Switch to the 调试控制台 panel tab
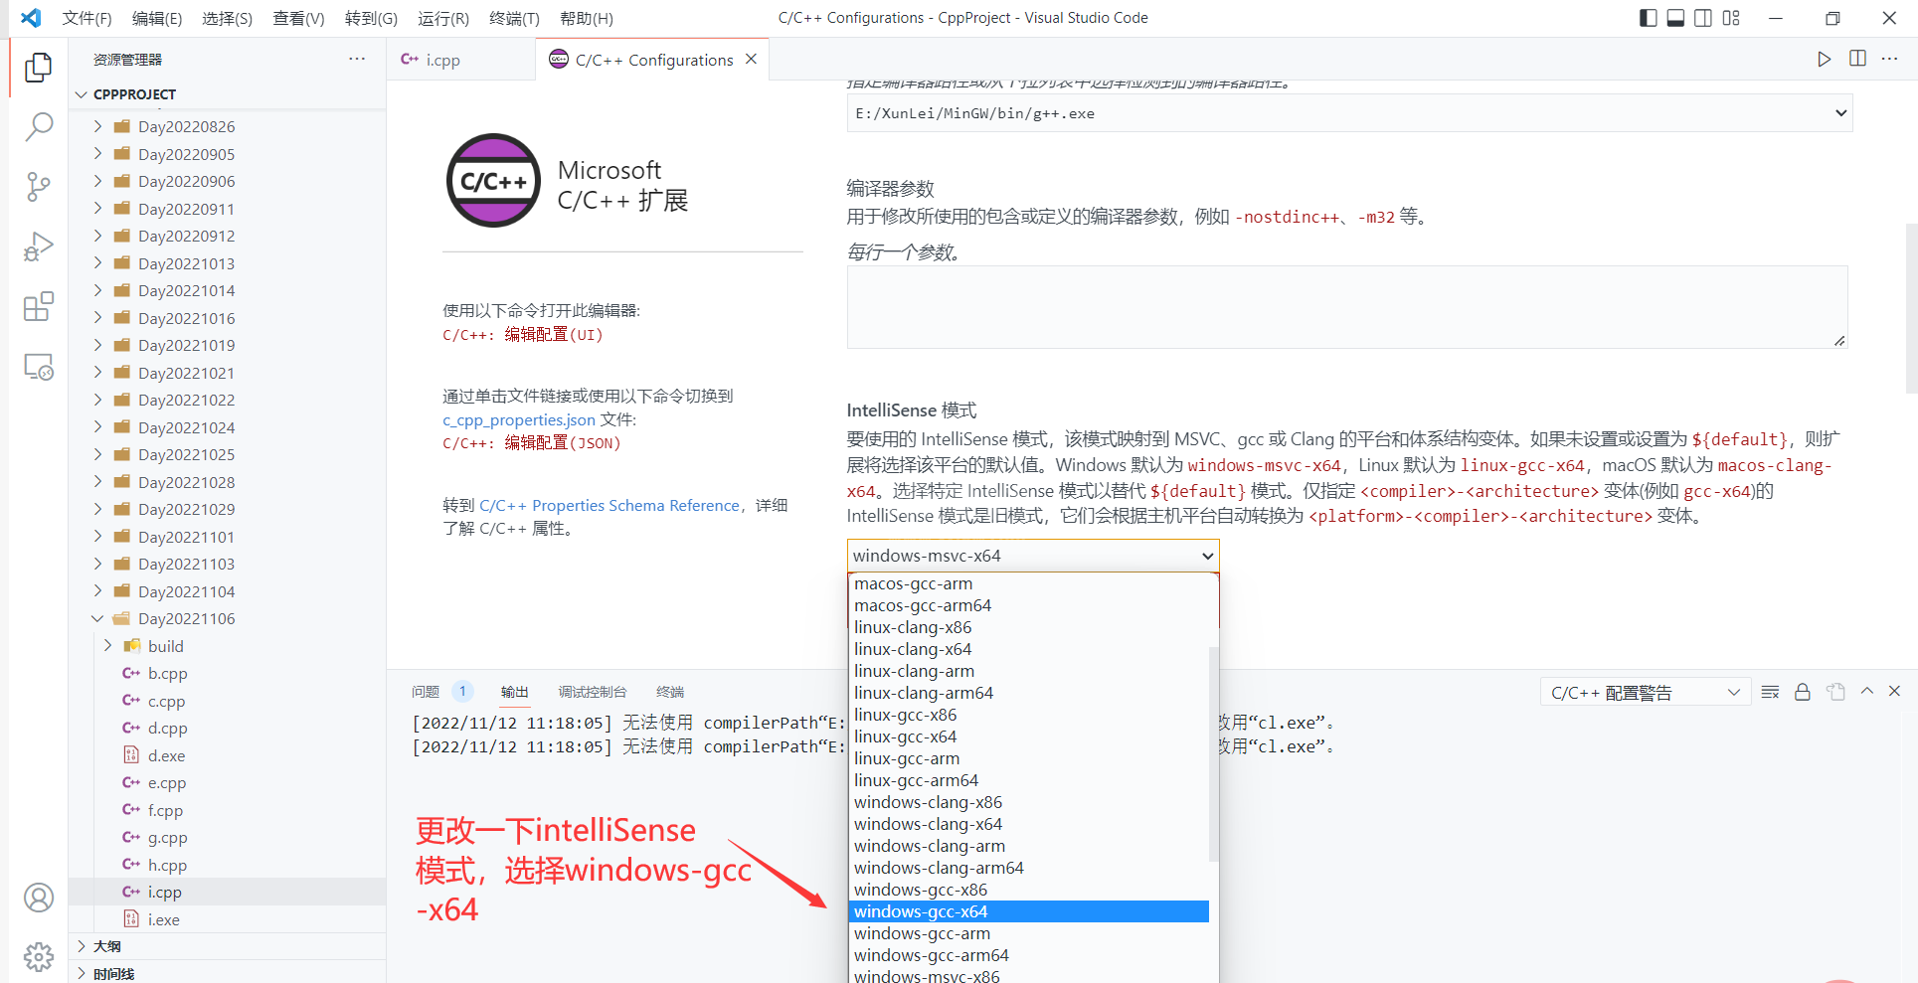Screen dimensions: 1918x983 [593, 692]
